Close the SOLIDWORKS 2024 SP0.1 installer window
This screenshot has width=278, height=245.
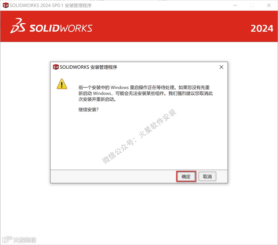[x=269, y=5]
